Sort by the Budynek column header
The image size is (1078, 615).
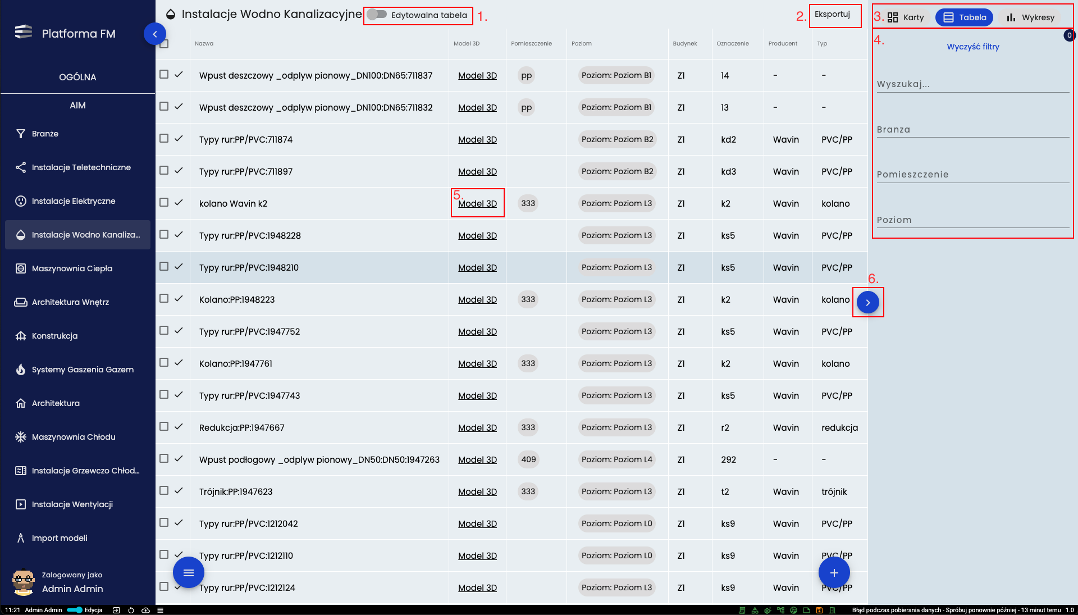[685, 43]
